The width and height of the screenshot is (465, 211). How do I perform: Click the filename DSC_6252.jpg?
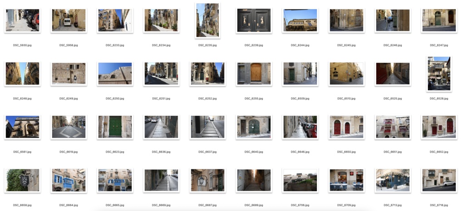(x=208, y=98)
